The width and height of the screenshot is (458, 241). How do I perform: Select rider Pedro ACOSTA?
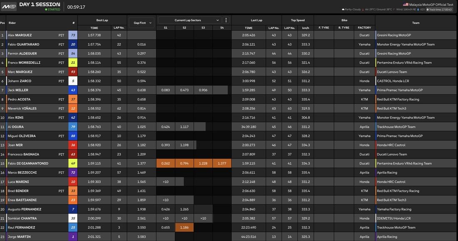(x=19, y=99)
